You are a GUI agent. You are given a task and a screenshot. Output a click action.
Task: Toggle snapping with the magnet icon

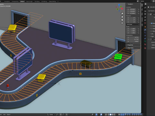coord(61,114)
